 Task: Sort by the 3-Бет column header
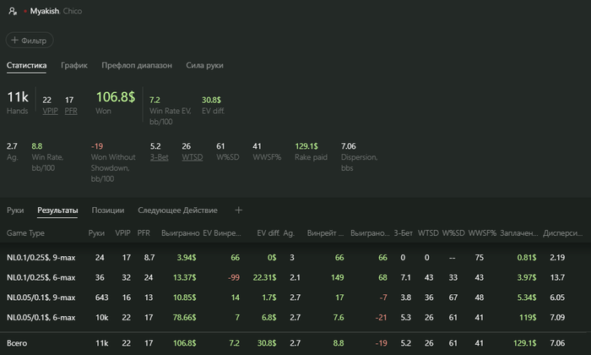click(x=404, y=233)
